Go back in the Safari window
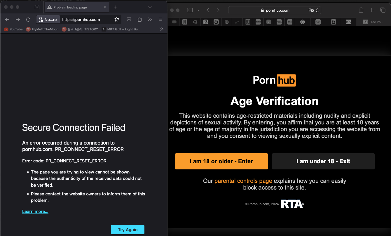This screenshot has width=391, height=236. (x=208, y=10)
